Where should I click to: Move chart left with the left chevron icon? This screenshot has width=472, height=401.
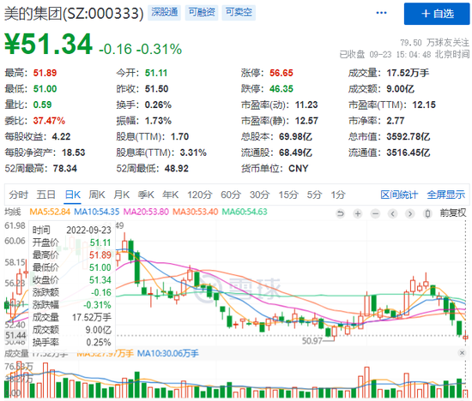point(392,213)
